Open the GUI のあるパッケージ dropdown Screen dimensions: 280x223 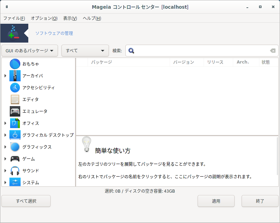30,51
